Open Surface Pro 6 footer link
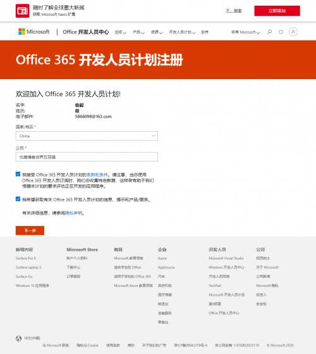This screenshot has height=354, width=316. [x=26, y=258]
